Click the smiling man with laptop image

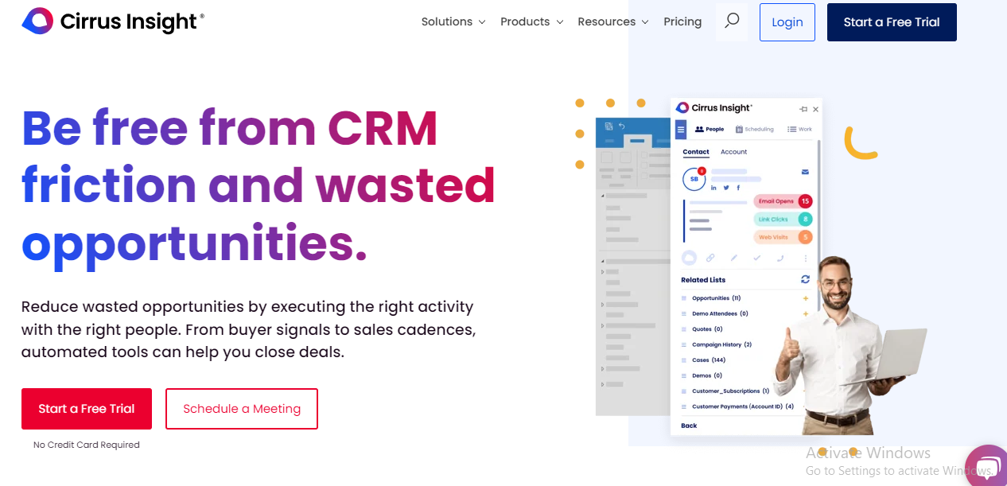851,346
